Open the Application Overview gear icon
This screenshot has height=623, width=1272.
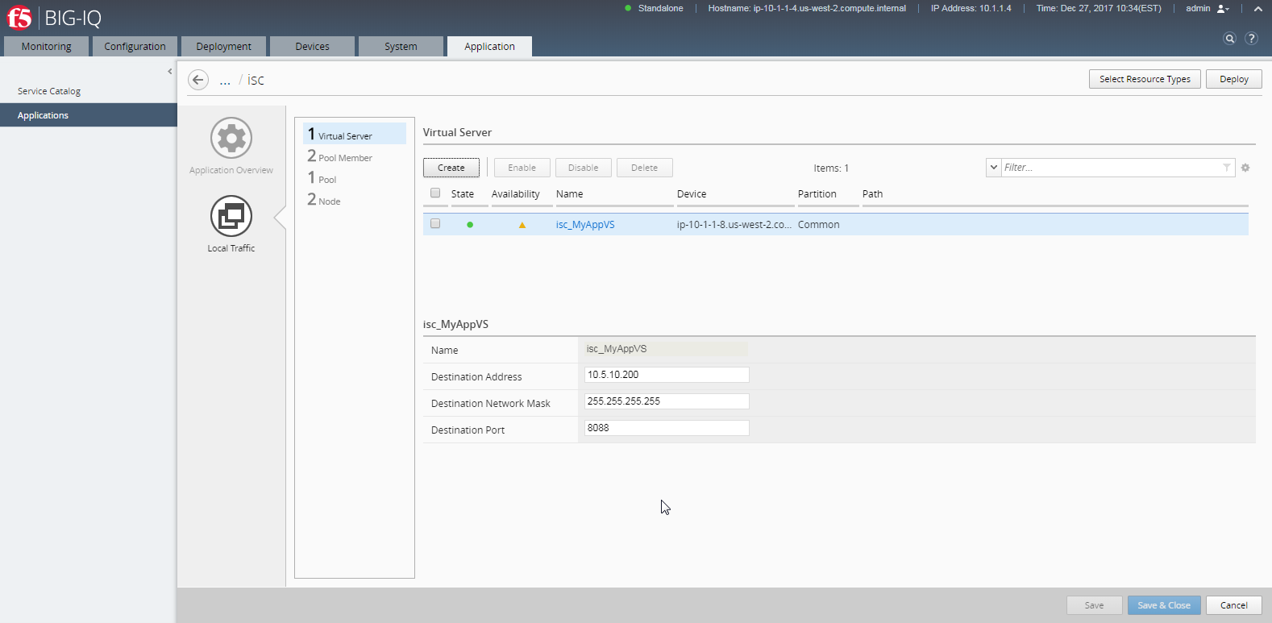[231, 139]
